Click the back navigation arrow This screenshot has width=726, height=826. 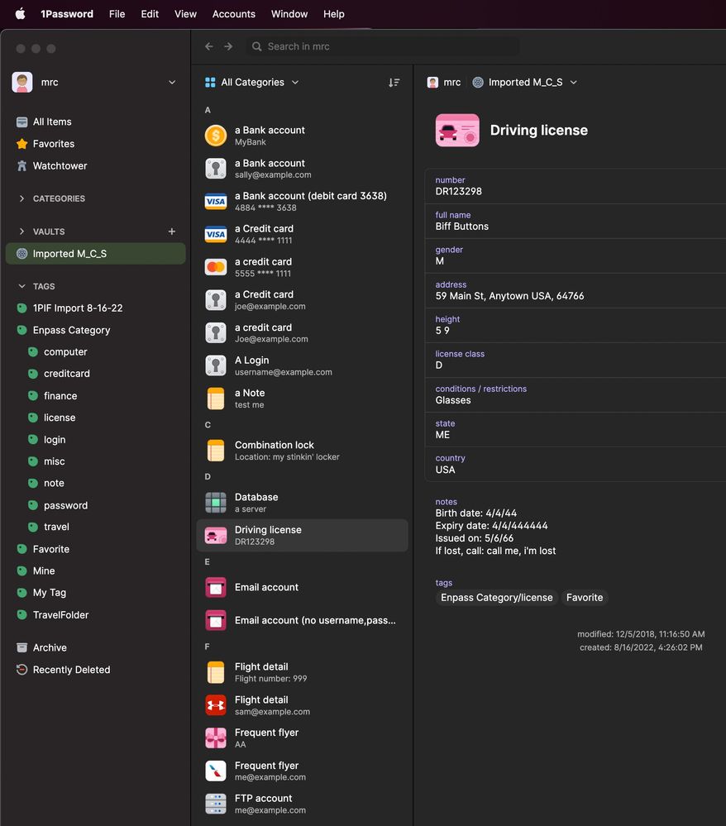pyautogui.click(x=209, y=47)
